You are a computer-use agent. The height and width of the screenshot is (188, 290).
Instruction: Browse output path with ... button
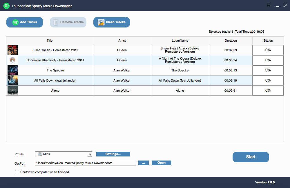click(144, 163)
